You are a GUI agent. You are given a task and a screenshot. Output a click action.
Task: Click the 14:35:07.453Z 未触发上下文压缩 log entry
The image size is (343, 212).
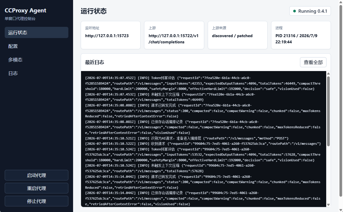pos(170,97)
